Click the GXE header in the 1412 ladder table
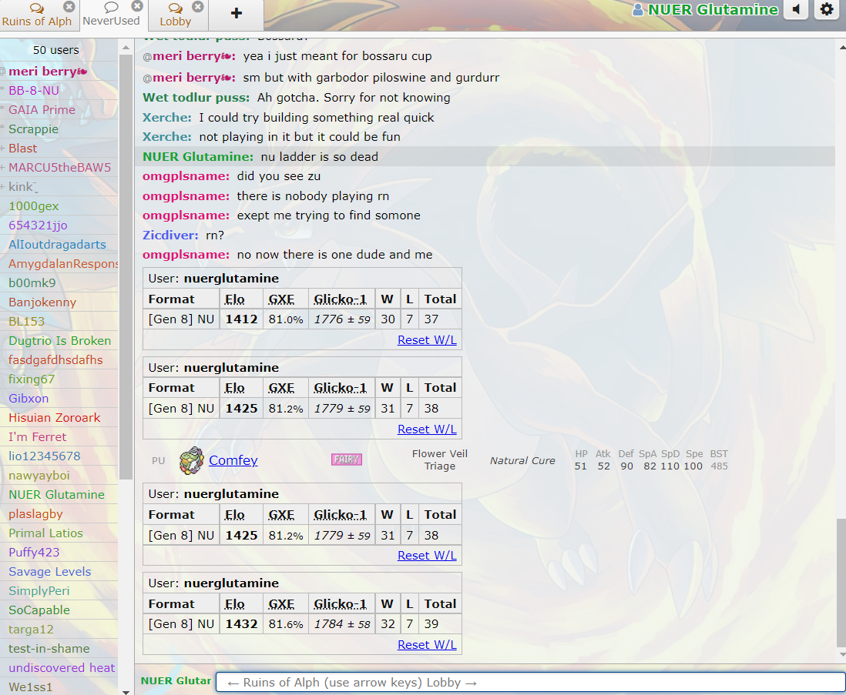 click(x=282, y=299)
